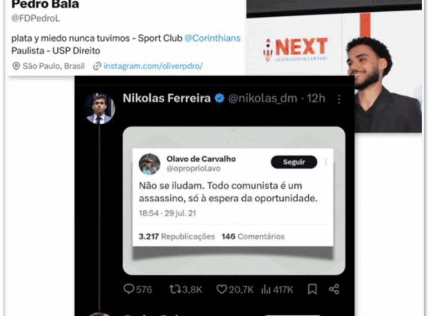Click the Seguir button

click(294, 162)
